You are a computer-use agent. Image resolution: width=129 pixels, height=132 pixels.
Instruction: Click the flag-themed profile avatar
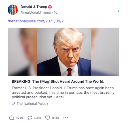click(13, 10)
